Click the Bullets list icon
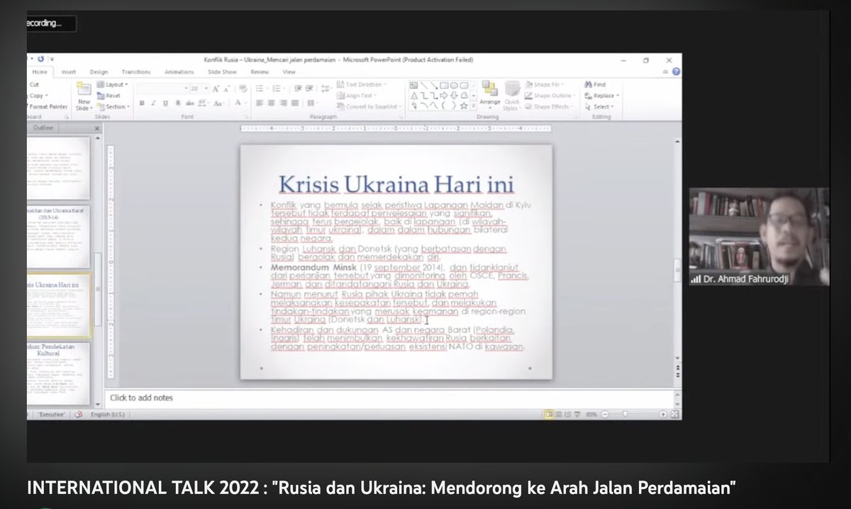This screenshot has height=509, width=851. point(260,88)
